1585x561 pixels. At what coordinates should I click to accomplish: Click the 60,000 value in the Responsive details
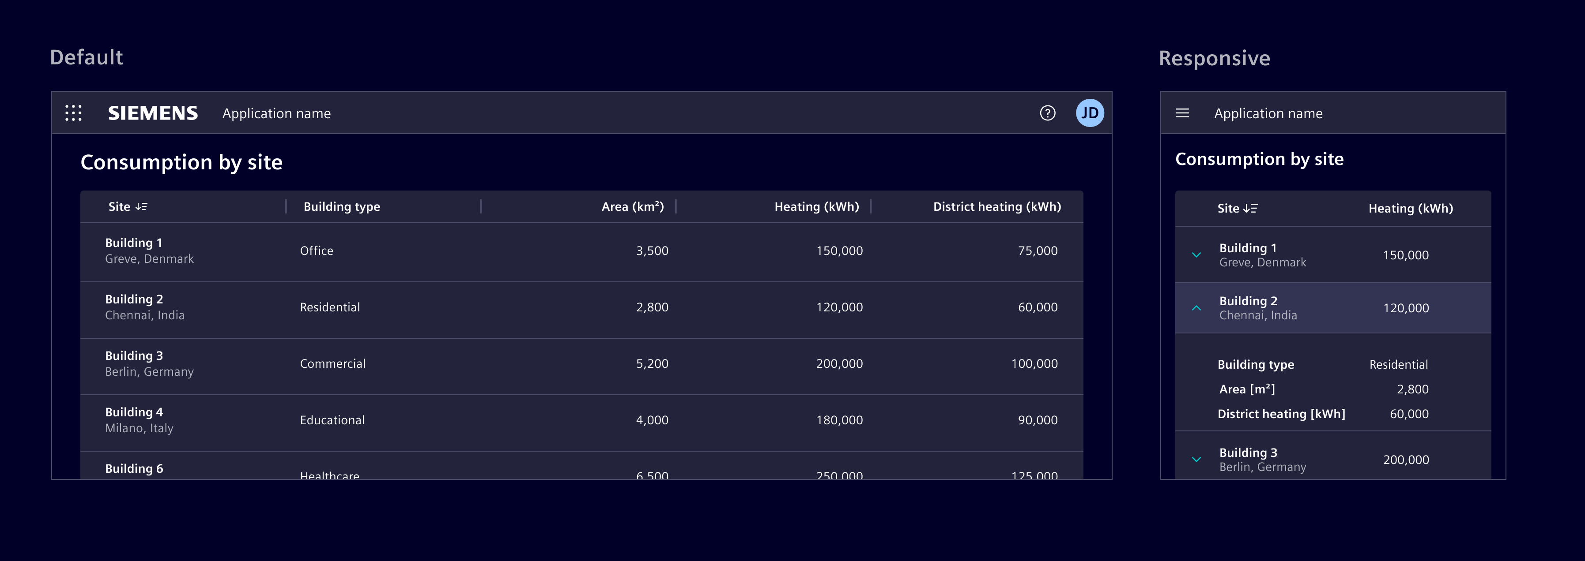click(x=1409, y=414)
